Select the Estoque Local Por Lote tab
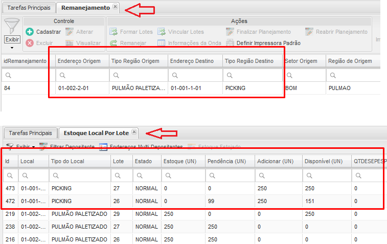Viewport: 387px width, 244px height. pyautogui.click(x=96, y=133)
